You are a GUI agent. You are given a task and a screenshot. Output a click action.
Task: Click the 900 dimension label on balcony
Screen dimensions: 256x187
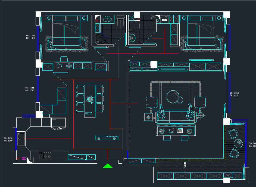pos(185,165)
